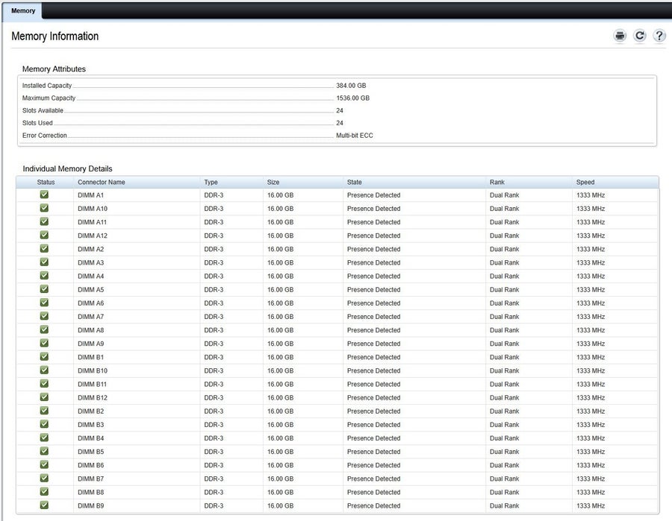Image resolution: width=672 pixels, height=521 pixels.
Task: Sort by the Connector Name column header
Action: (x=101, y=182)
